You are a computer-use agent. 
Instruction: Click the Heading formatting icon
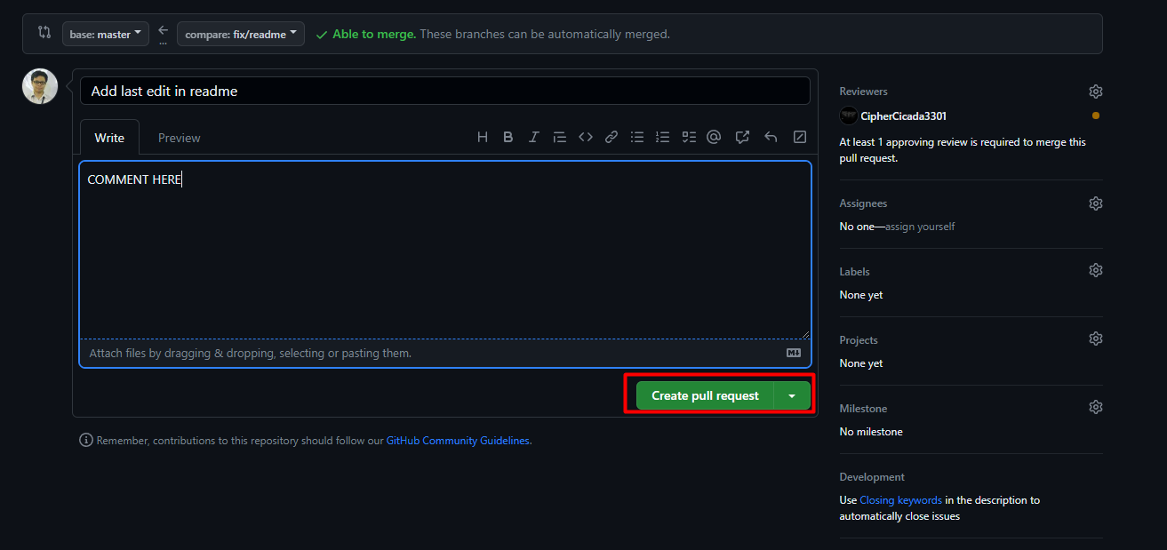(x=483, y=137)
